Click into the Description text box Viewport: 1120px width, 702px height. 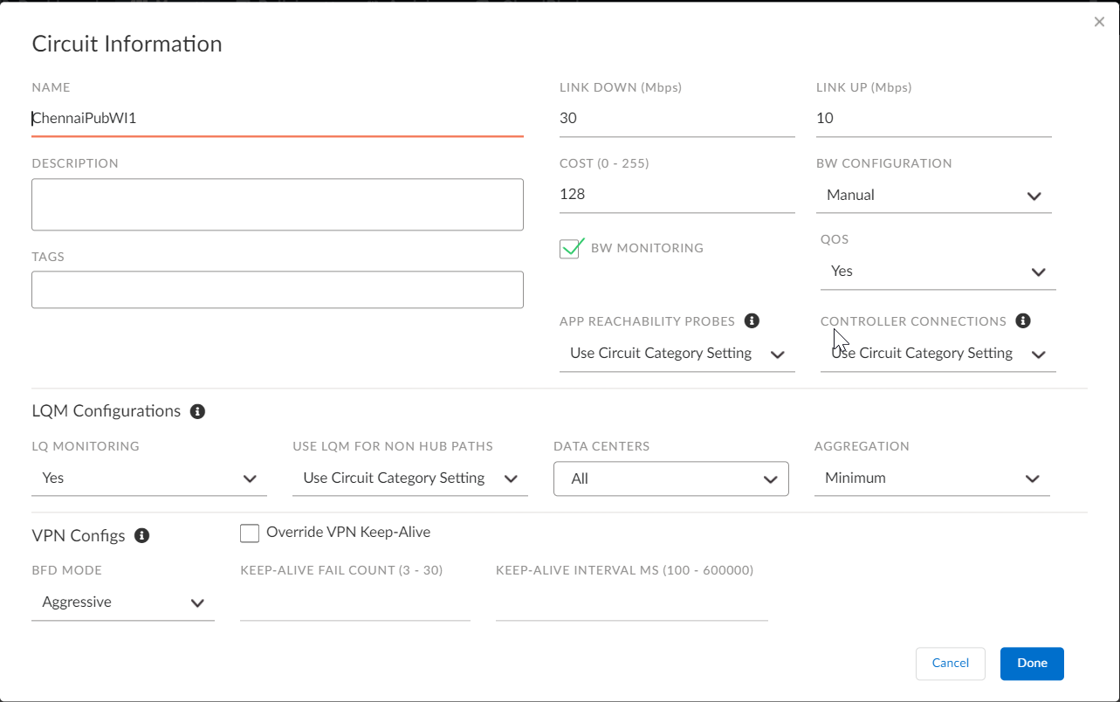(x=277, y=205)
